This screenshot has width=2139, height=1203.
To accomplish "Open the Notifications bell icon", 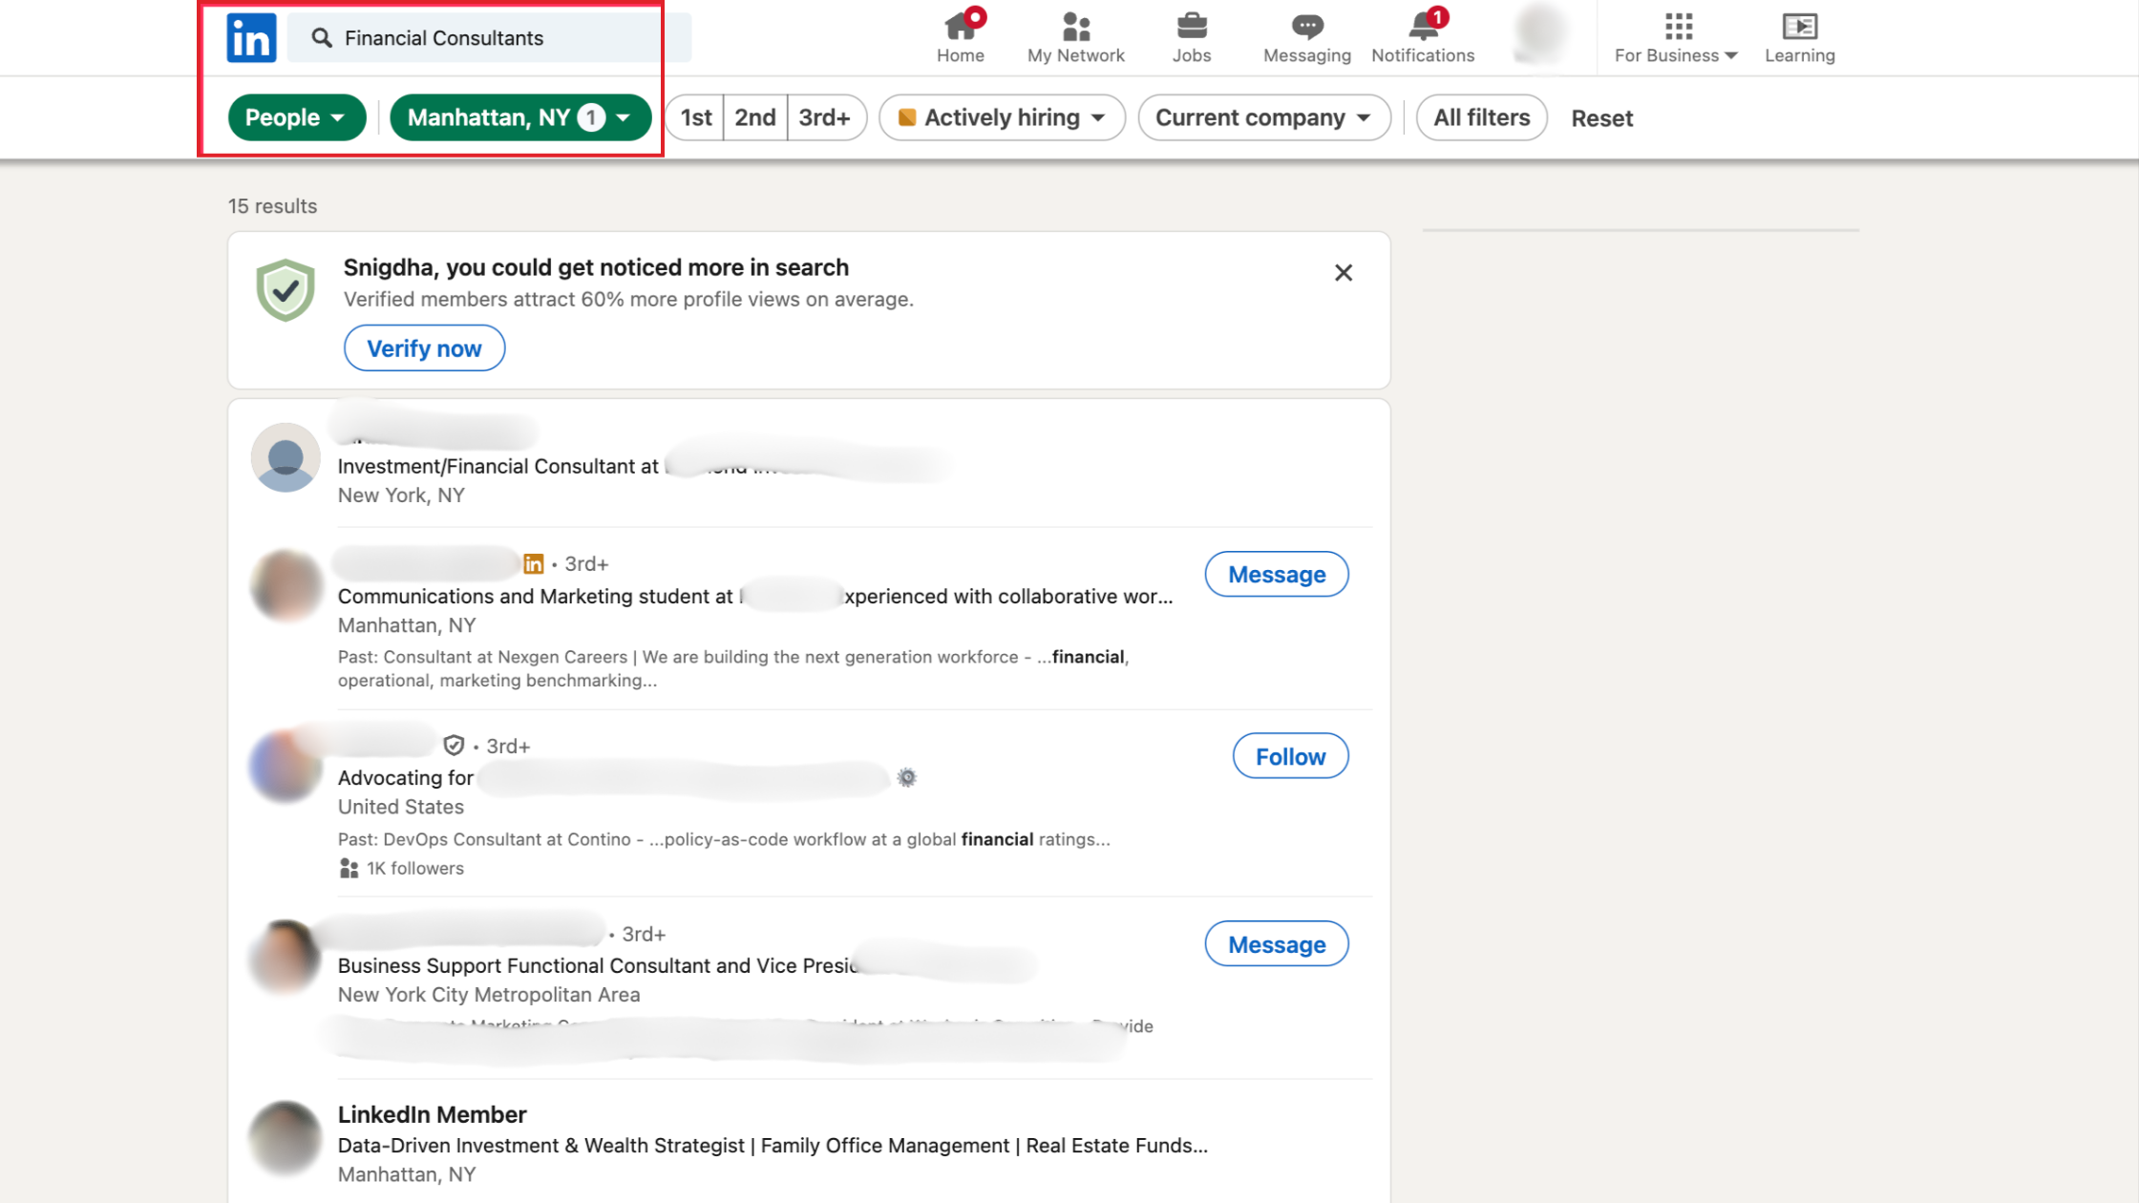I will point(1424,25).
